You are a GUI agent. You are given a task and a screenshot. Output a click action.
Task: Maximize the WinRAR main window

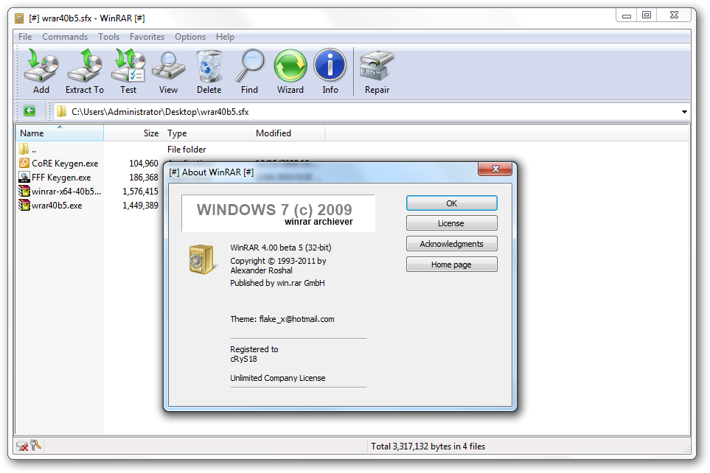[x=647, y=15]
